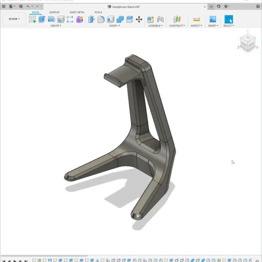The width and height of the screenshot is (262, 262).
Task: Click the Insert image icon
Action: (213, 19)
